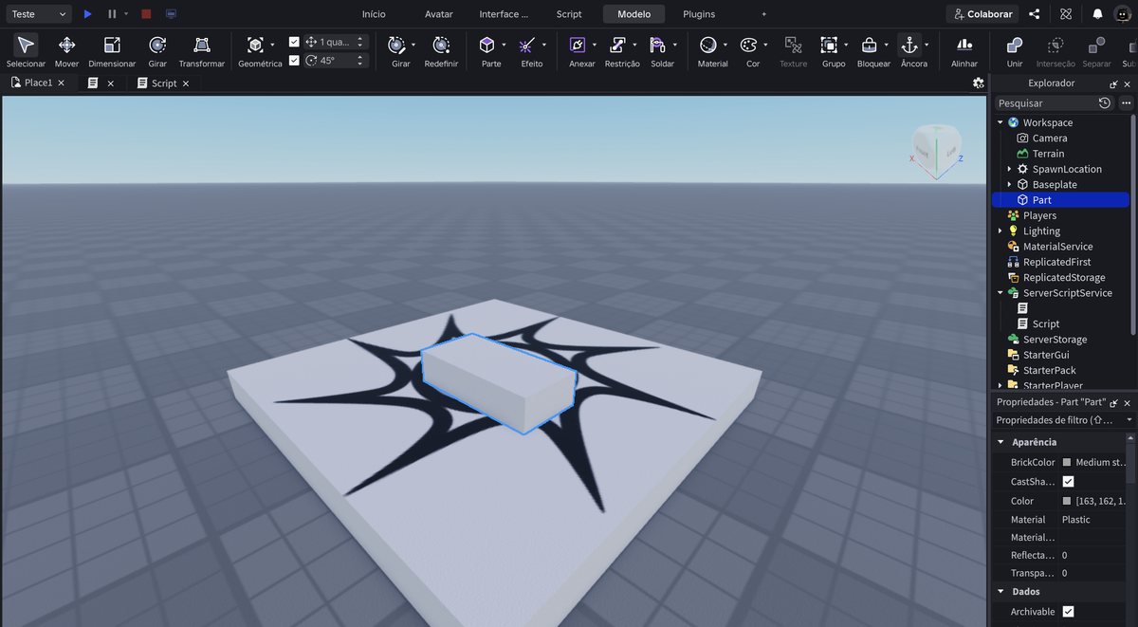Viewport: 1138px width, 627px height.
Task: Start playtest with the blue play button
Action: (x=87, y=14)
